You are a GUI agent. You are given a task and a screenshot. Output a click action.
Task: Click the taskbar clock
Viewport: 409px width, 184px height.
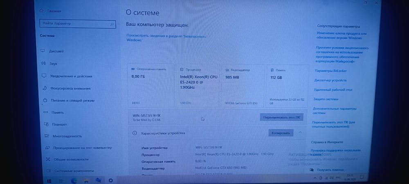[349, 177]
